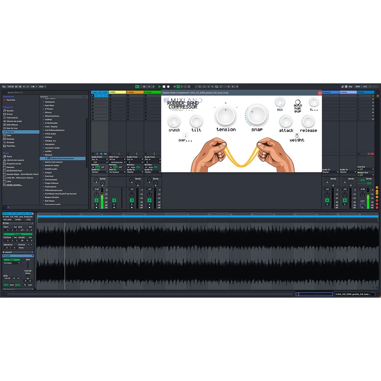Select the 4 Audio track header
Viewport: 381px width, 381px height.
153,92
